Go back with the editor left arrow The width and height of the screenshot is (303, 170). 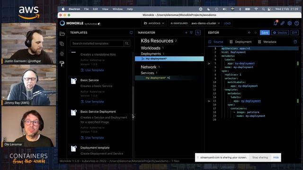tap(250, 33)
